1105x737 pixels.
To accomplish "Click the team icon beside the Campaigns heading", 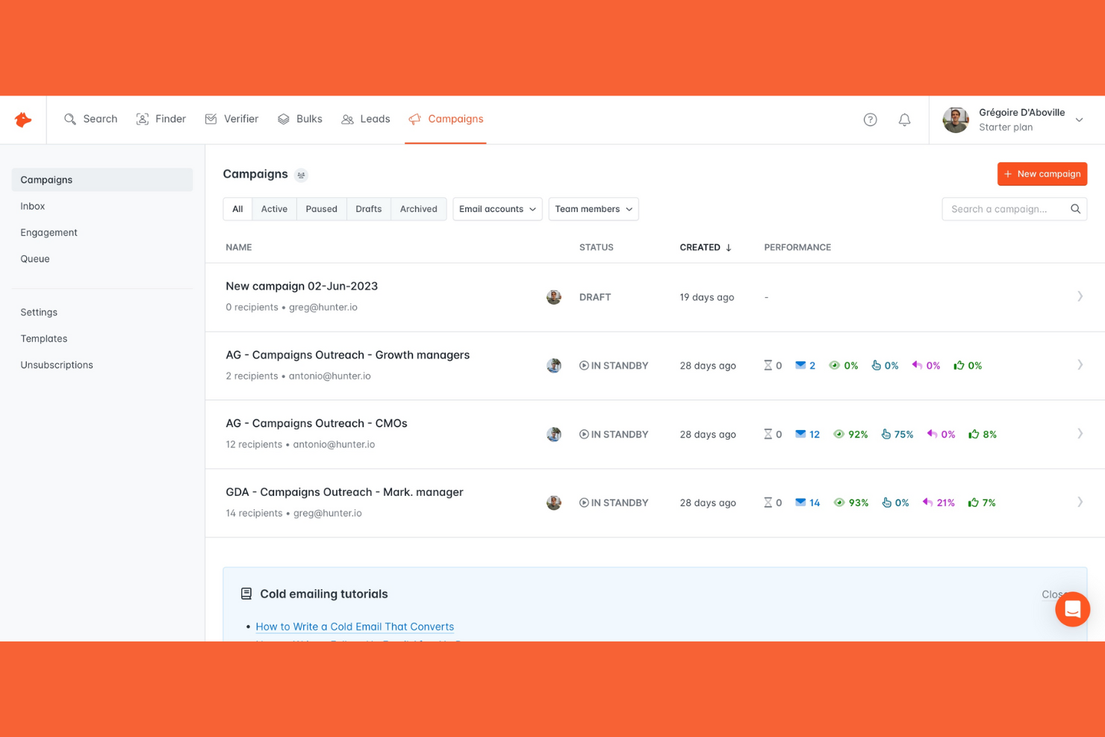I will pos(302,175).
